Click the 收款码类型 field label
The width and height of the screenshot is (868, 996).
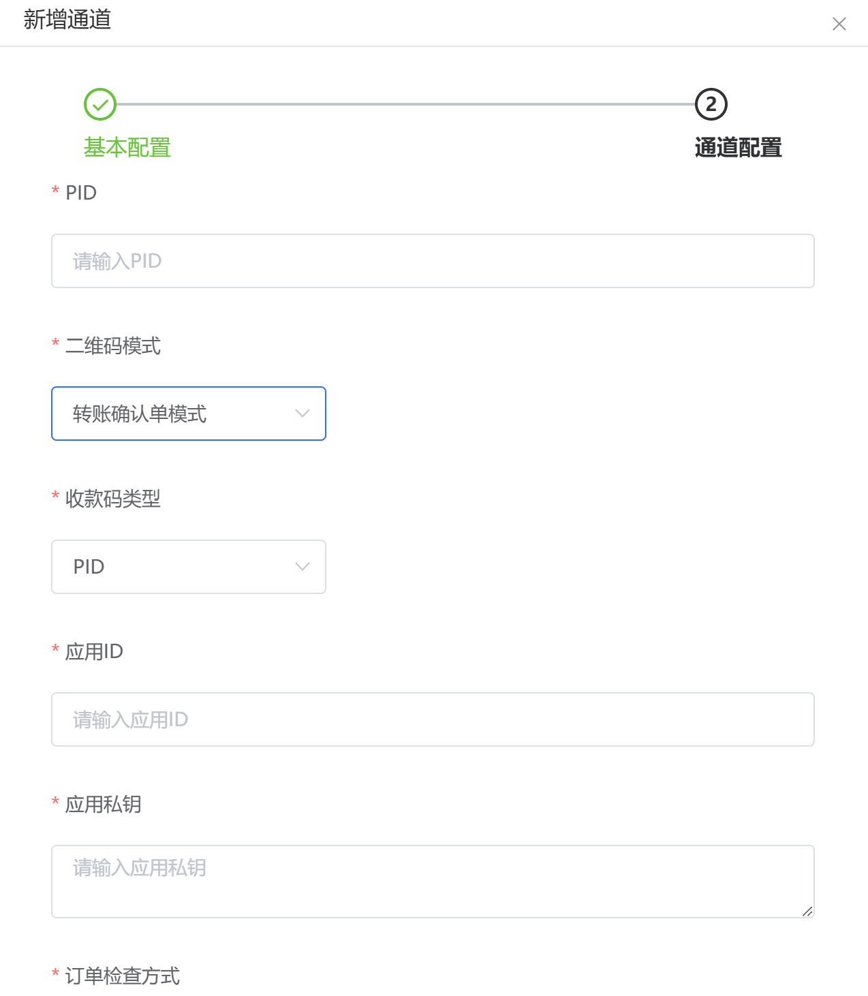113,499
